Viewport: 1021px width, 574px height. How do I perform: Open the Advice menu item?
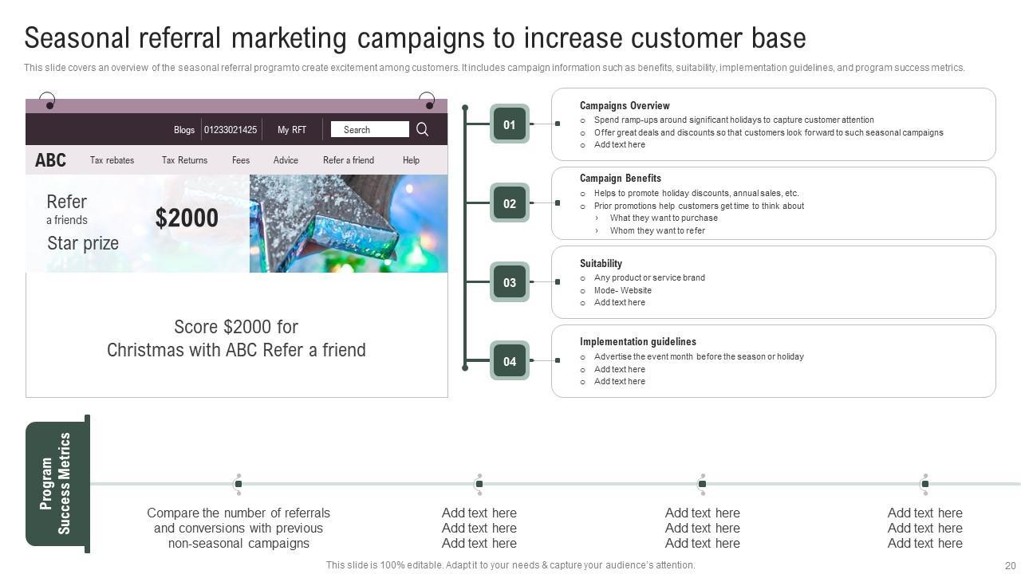pos(286,160)
